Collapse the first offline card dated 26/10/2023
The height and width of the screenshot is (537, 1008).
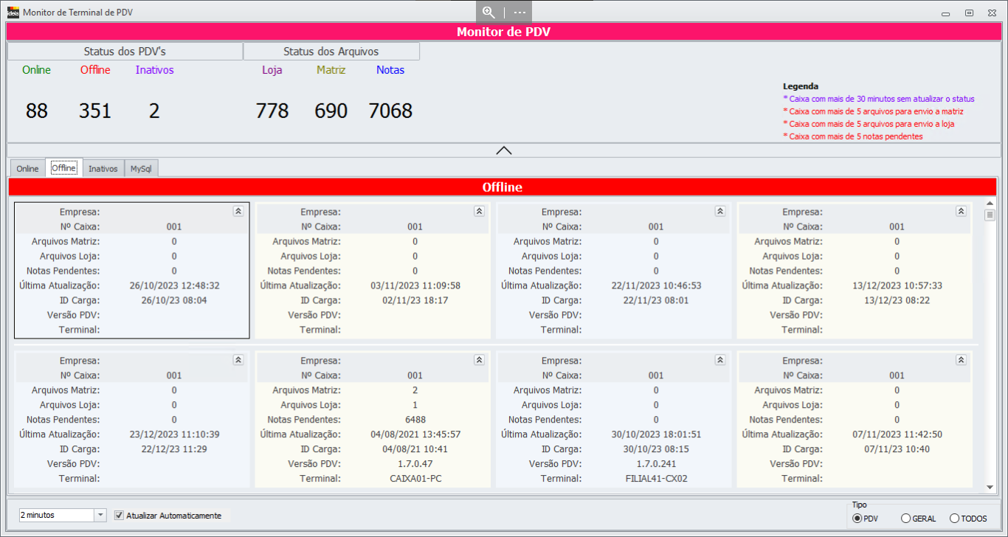(238, 211)
